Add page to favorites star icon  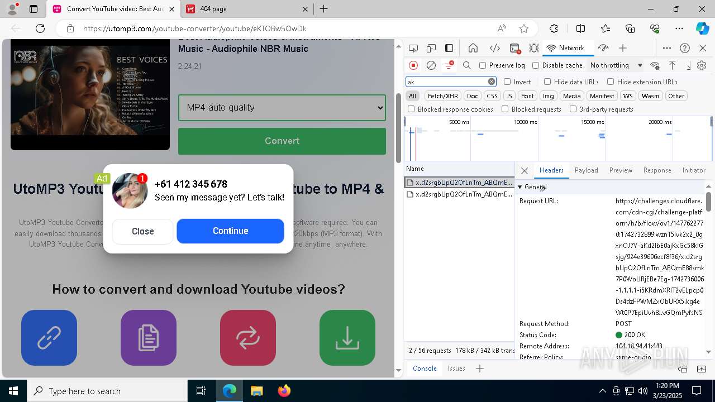[x=523, y=28]
